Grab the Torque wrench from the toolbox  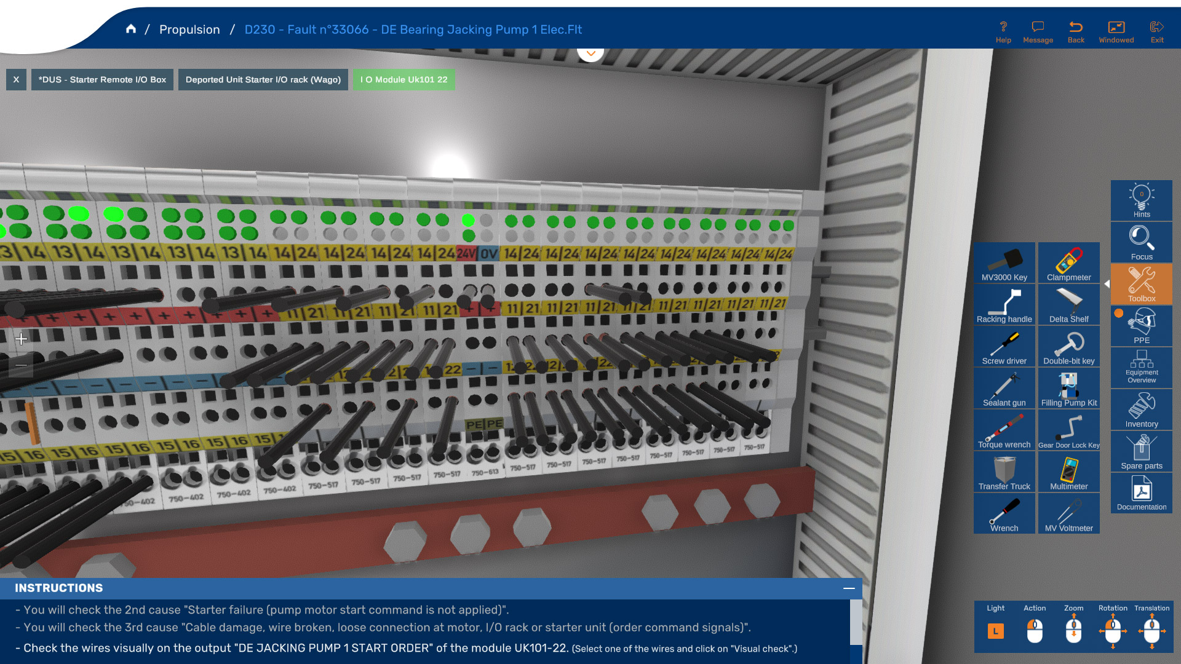click(1004, 430)
